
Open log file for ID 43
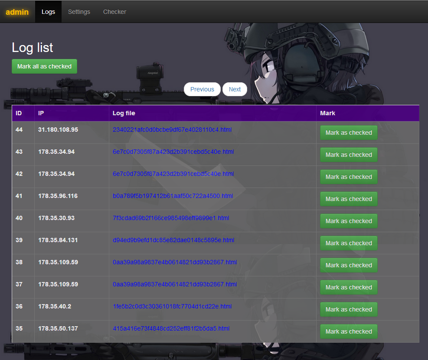(x=173, y=152)
